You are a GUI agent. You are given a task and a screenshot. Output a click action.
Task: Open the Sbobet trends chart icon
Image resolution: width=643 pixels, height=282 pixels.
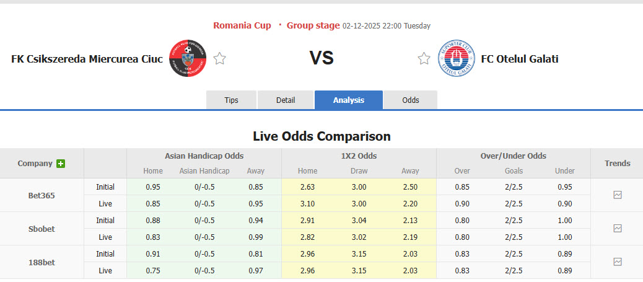tap(617, 228)
